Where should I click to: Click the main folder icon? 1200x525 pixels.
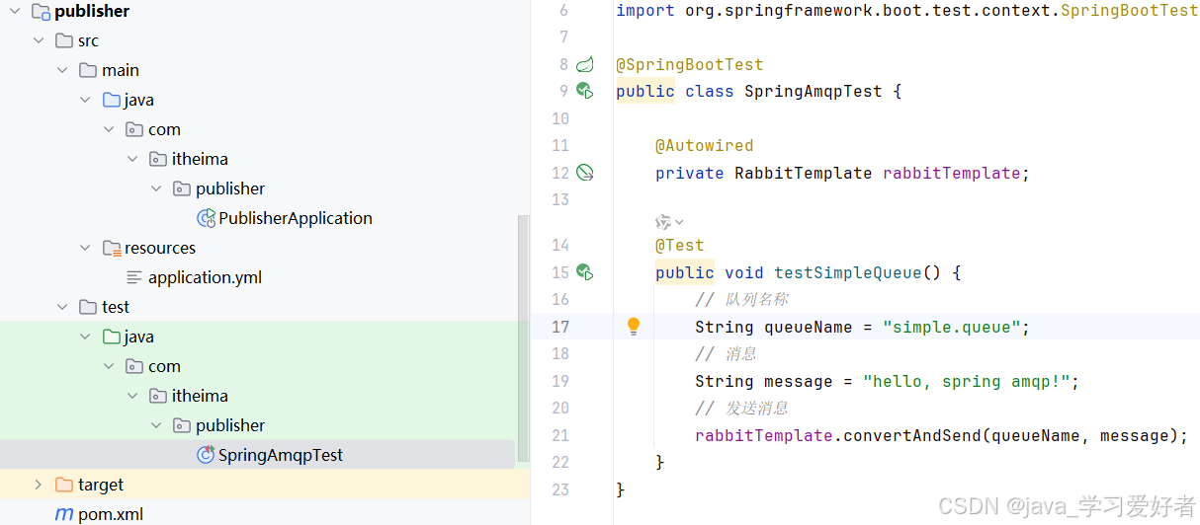[x=88, y=70]
